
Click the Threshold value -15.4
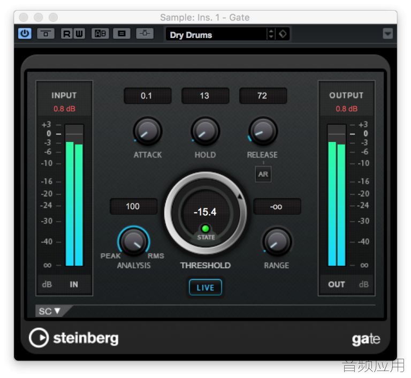coord(205,212)
